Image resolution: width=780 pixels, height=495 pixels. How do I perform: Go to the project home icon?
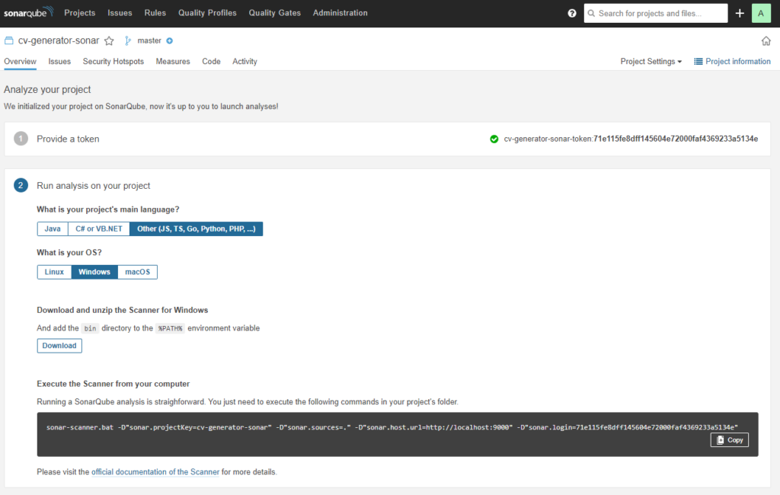pyautogui.click(x=766, y=41)
